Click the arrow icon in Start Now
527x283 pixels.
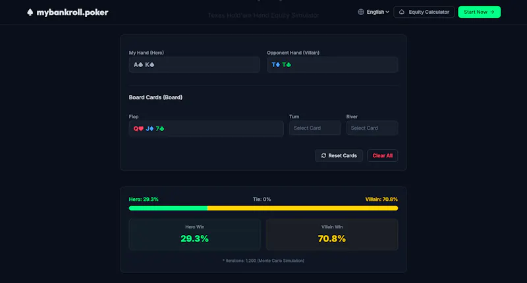(492, 12)
